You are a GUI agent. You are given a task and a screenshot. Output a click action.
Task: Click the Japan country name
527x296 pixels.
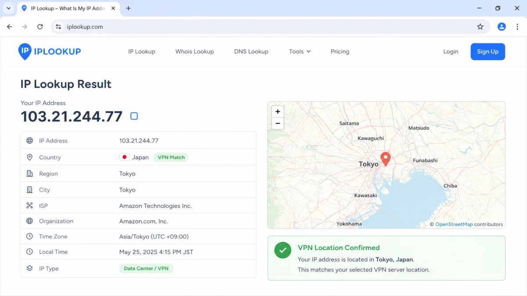[141, 157]
